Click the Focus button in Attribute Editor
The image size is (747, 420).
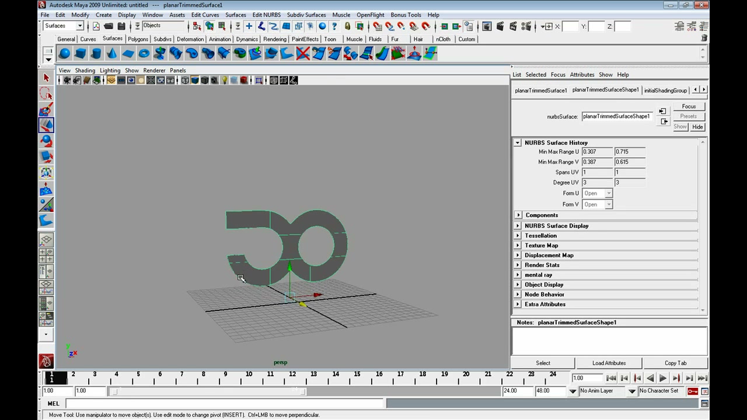tap(689, 107)
